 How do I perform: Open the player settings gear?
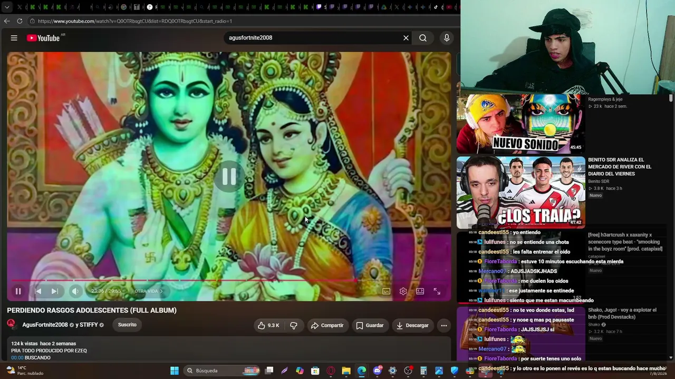[x=403, y=291]
